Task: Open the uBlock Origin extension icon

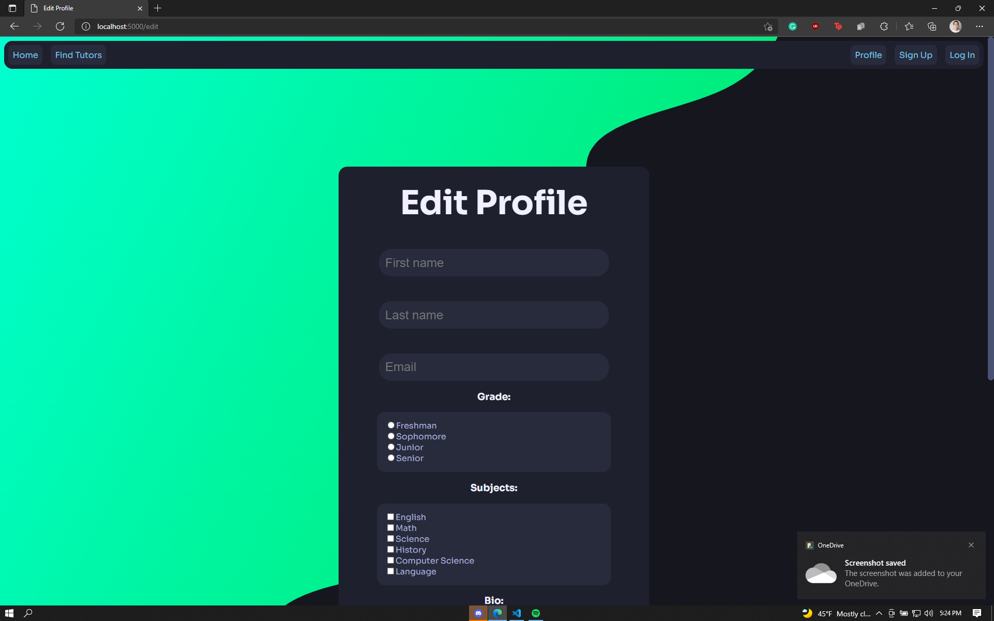Action: pos(815,26)
